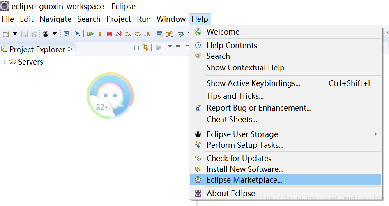Open Cheat Sheets
This screenshot has height=206, width=389.
[x=285, y=119]
